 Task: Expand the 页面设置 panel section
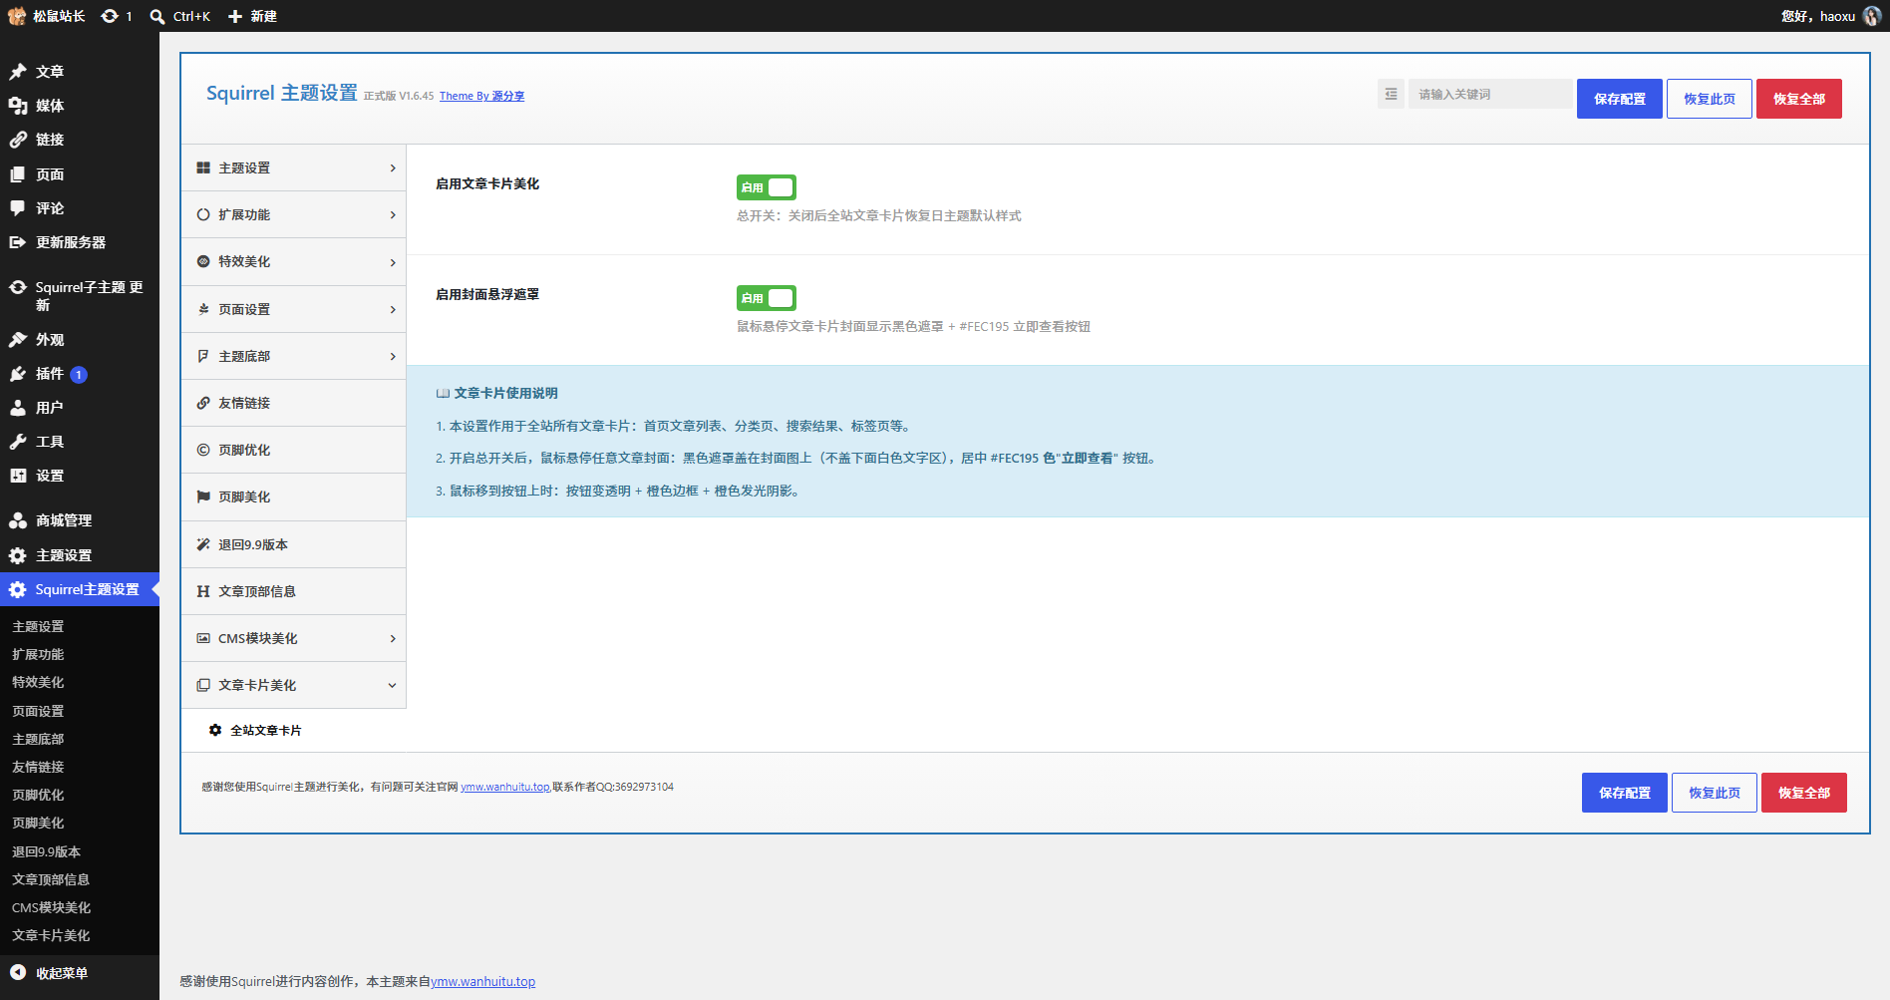pos(294,310)
